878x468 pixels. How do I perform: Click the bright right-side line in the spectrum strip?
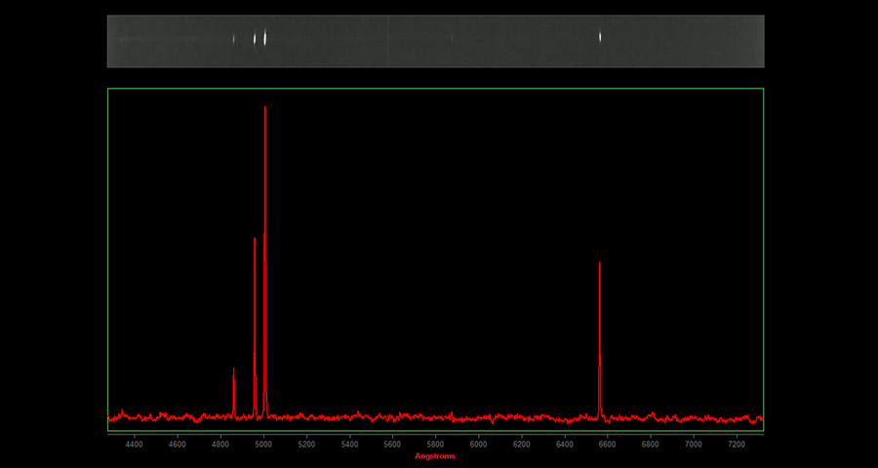(599, 38)
